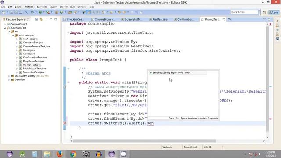
Task: Go Back with the yellow left arrow
Action: 124,12
